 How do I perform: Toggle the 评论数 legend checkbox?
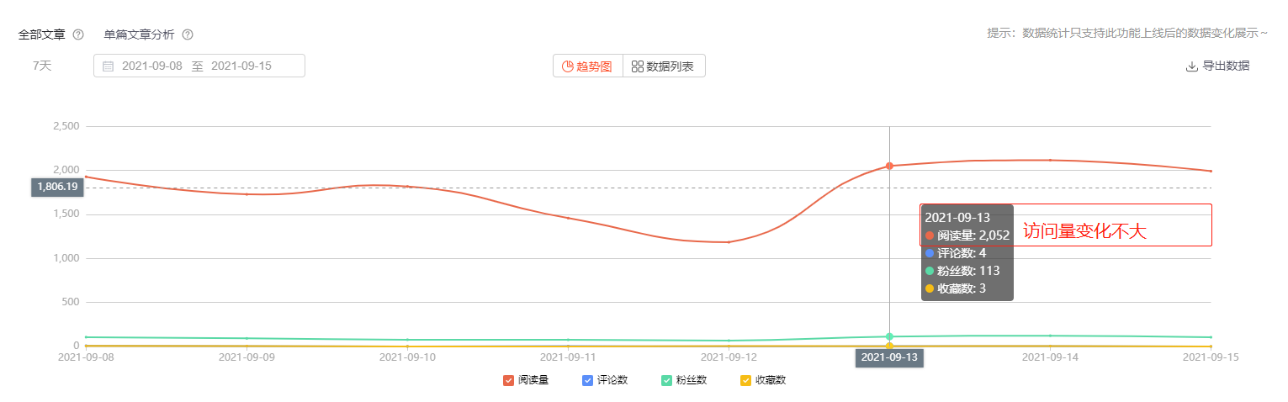pos(587,380)
